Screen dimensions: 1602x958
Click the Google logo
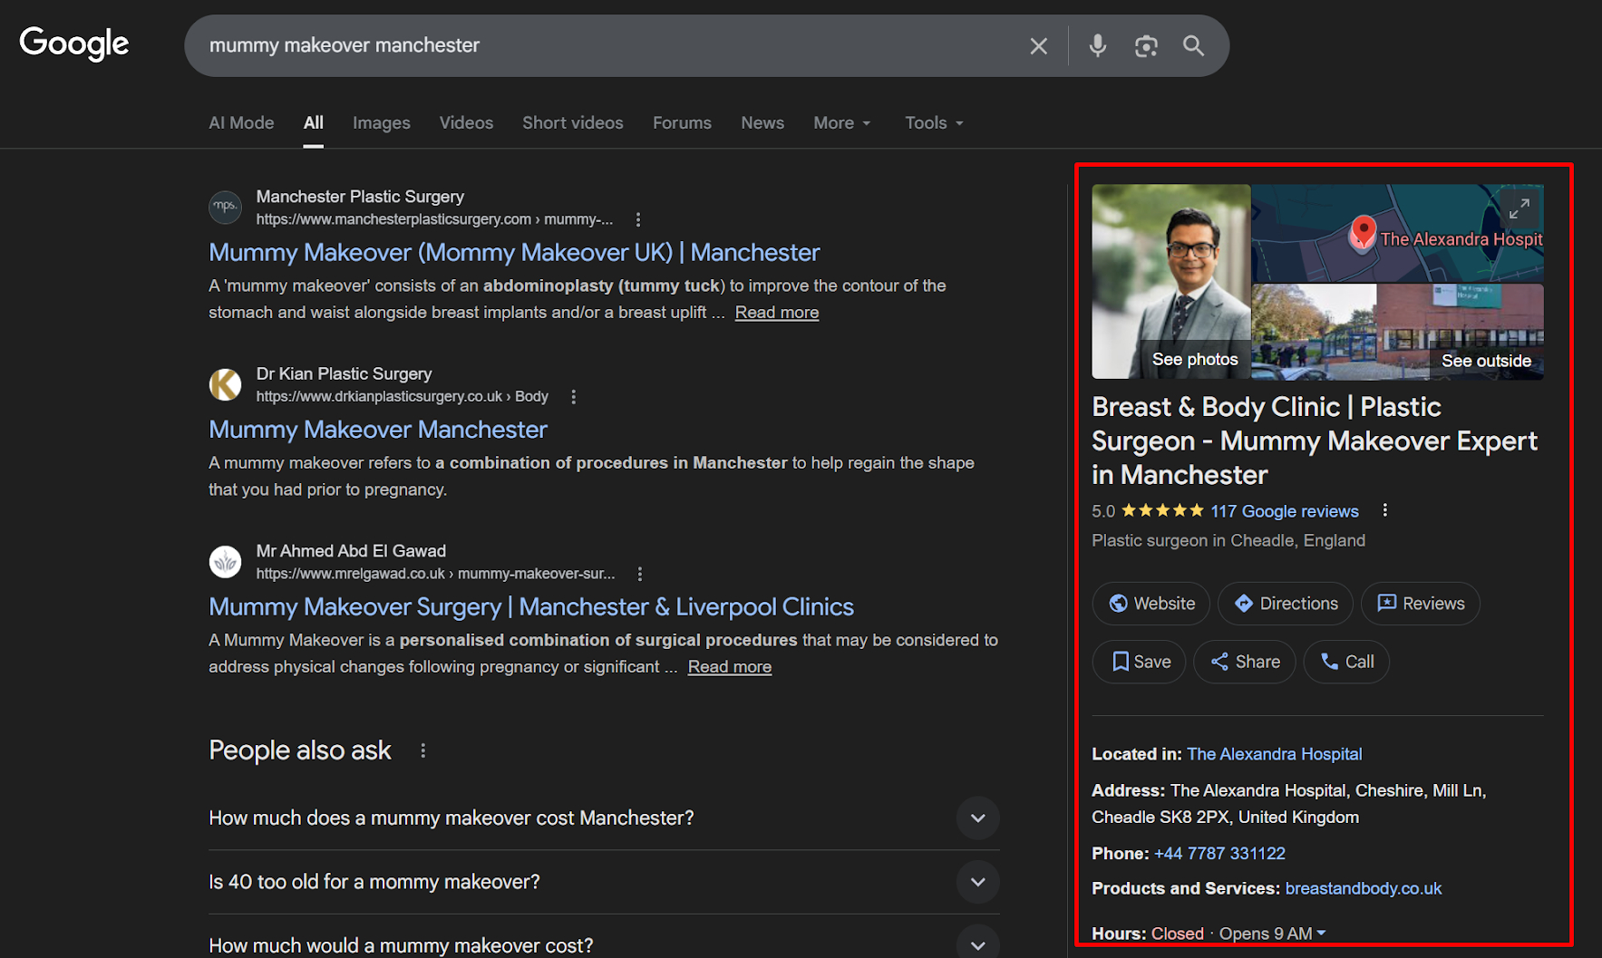tap(74, 44)
